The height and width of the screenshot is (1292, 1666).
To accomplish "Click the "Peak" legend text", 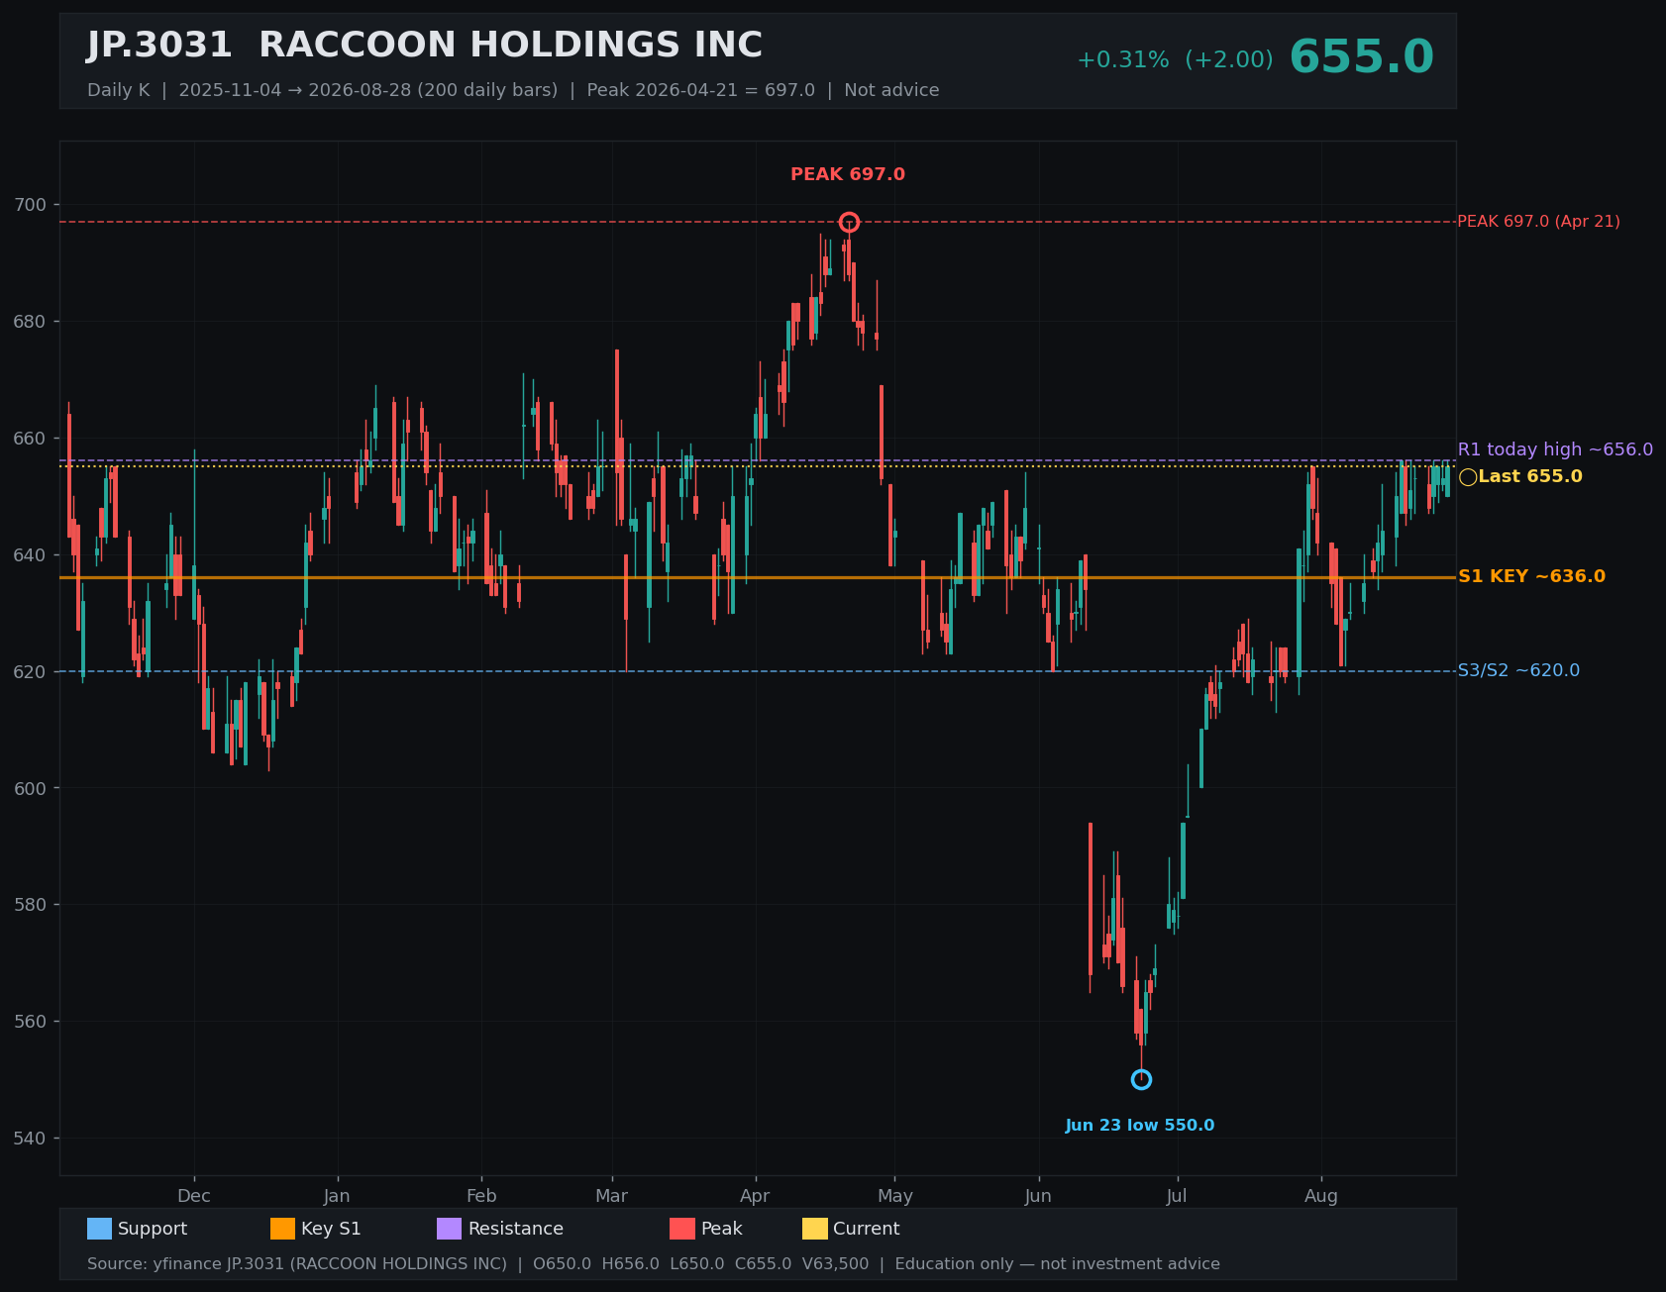I will (x=722, y=1229).
